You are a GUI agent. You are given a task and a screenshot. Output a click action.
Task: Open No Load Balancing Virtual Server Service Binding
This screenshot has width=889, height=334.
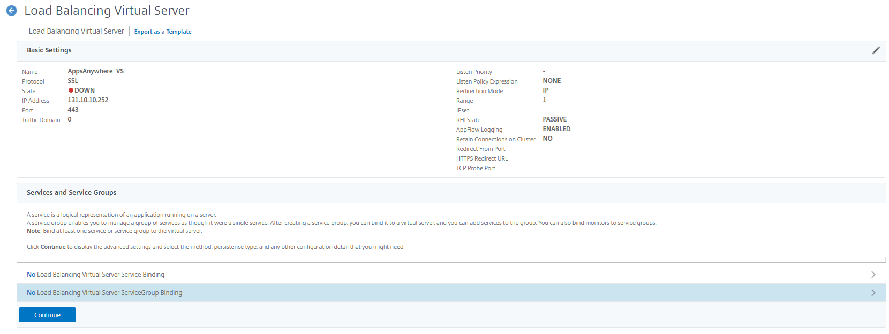tap(96, 275)
